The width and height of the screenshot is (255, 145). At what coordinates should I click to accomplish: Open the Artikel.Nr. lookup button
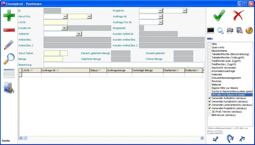(79, 34)
